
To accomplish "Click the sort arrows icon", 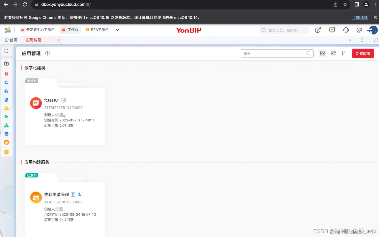I will pos(343,53).
